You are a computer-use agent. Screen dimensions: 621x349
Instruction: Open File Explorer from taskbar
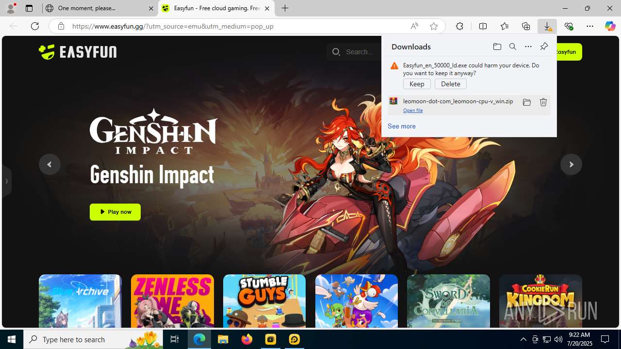(x=223, y=339)
